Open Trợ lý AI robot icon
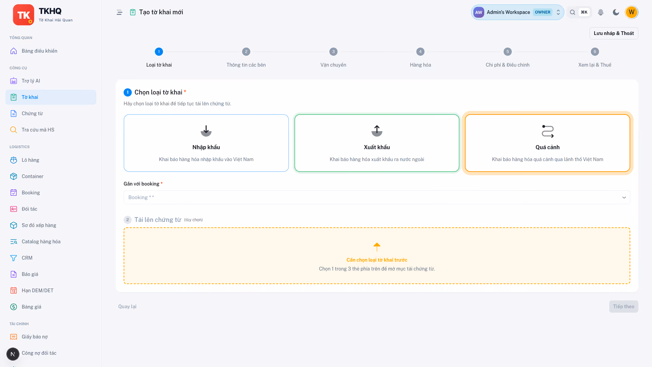This screenshot has height=367, width=652. 14,81
